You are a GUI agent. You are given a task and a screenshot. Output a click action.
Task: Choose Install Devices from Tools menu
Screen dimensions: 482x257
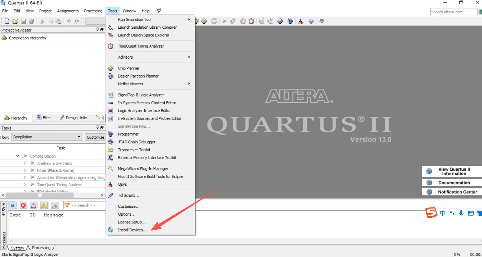point(151,230)
